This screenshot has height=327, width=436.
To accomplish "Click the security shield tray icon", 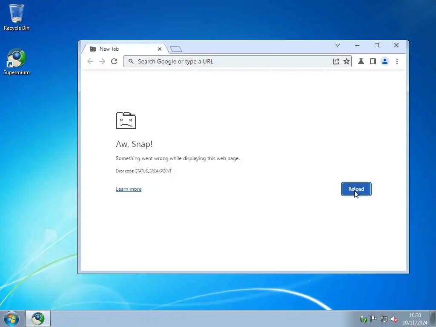I will coord(363,319).
